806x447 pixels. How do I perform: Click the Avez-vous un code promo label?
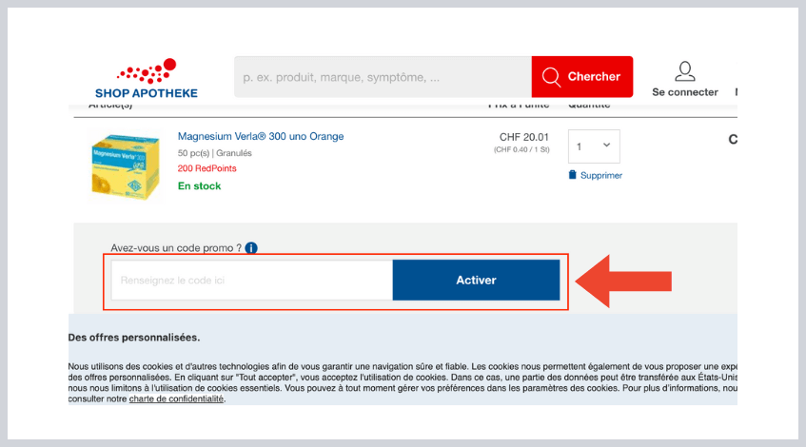176,248
